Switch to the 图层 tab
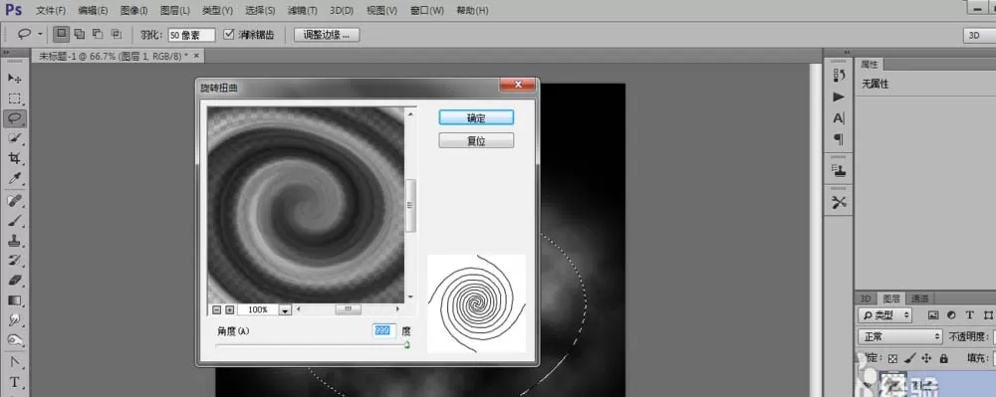This screenshot has width=996, height=397. pos(891,298)
